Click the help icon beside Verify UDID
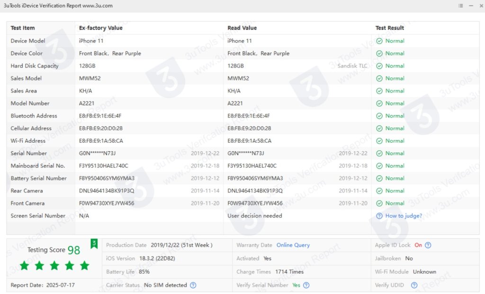Image resolution: width=485 pixels, height=294 pixels. (414, 285)
